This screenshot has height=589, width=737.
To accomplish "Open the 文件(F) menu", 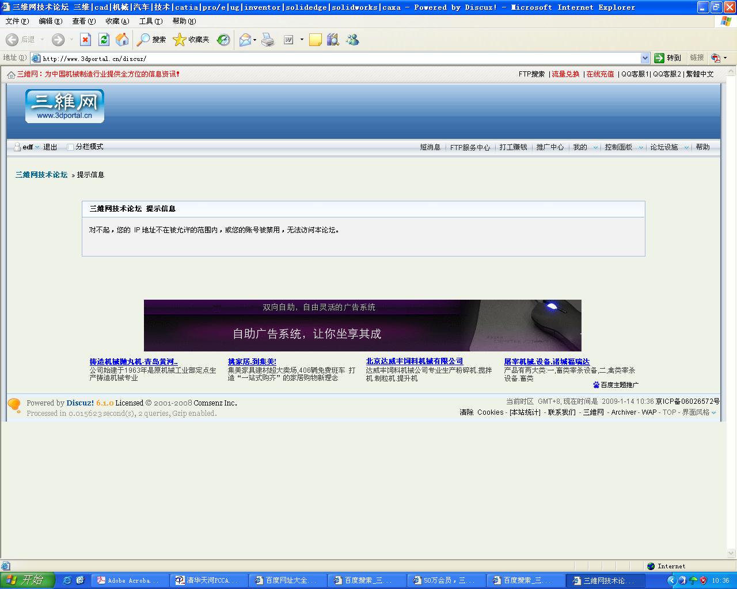I will [x=17, y=21].
